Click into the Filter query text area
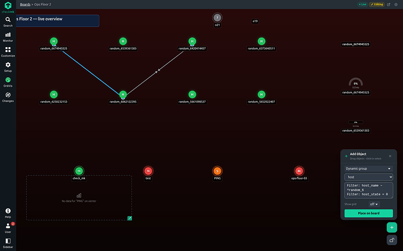Image resolution: width=403 pixels, height=251 pixels. 369,190
